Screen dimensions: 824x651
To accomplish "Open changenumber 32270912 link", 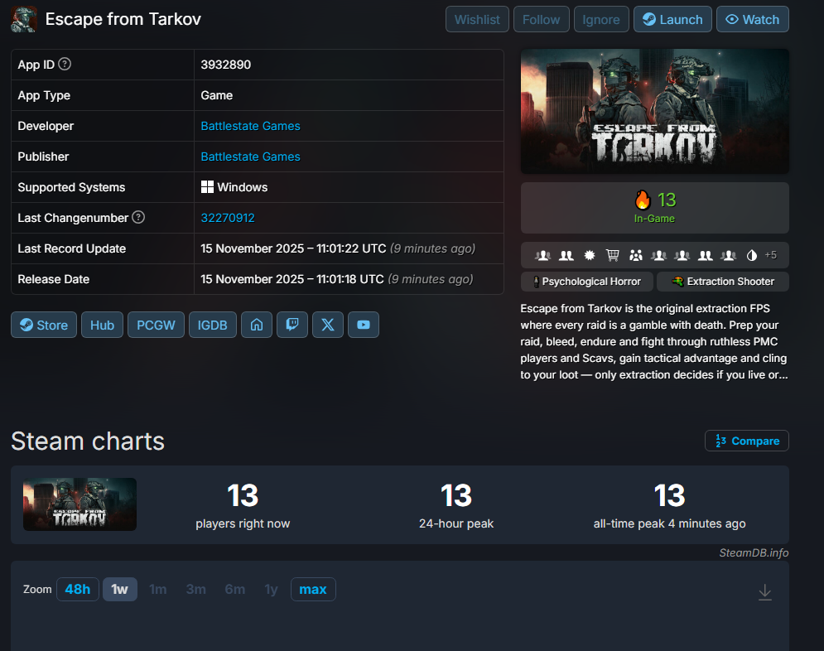I will click(228, 218).
